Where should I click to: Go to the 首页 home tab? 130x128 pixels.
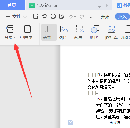coord(12,5)
